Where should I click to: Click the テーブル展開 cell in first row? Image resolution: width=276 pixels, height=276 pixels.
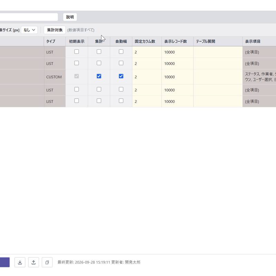click(218, 52)
